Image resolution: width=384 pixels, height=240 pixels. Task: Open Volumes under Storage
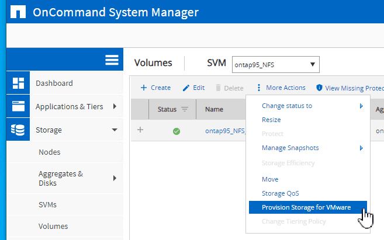pos(53,227)
